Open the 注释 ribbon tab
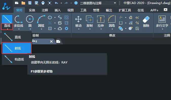The width and height of the screenshot is (171, 100). [45, 10]
